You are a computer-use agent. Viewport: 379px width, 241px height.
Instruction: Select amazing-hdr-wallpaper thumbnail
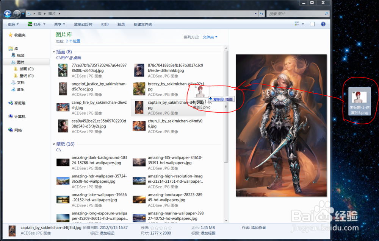(63, 181)
